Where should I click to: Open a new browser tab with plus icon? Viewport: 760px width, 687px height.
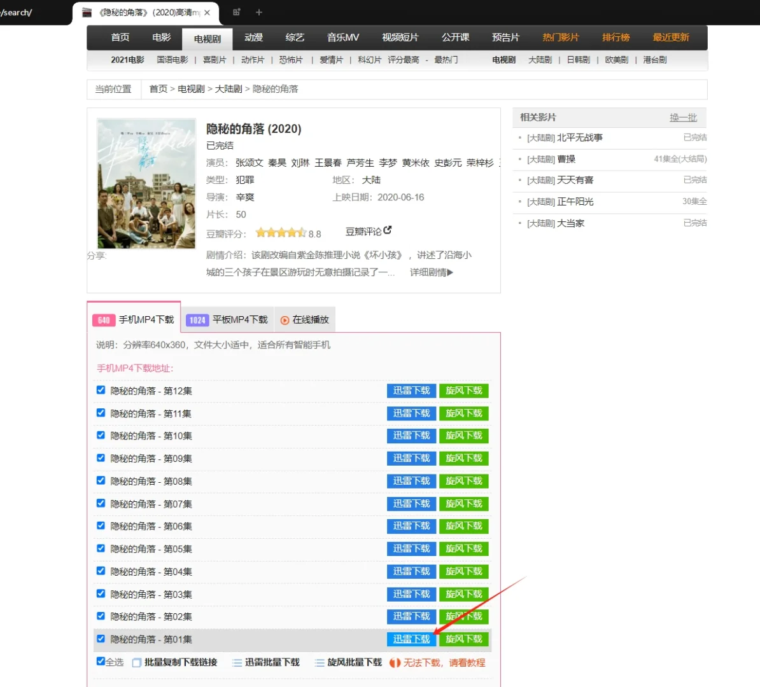tap(259, 13)
